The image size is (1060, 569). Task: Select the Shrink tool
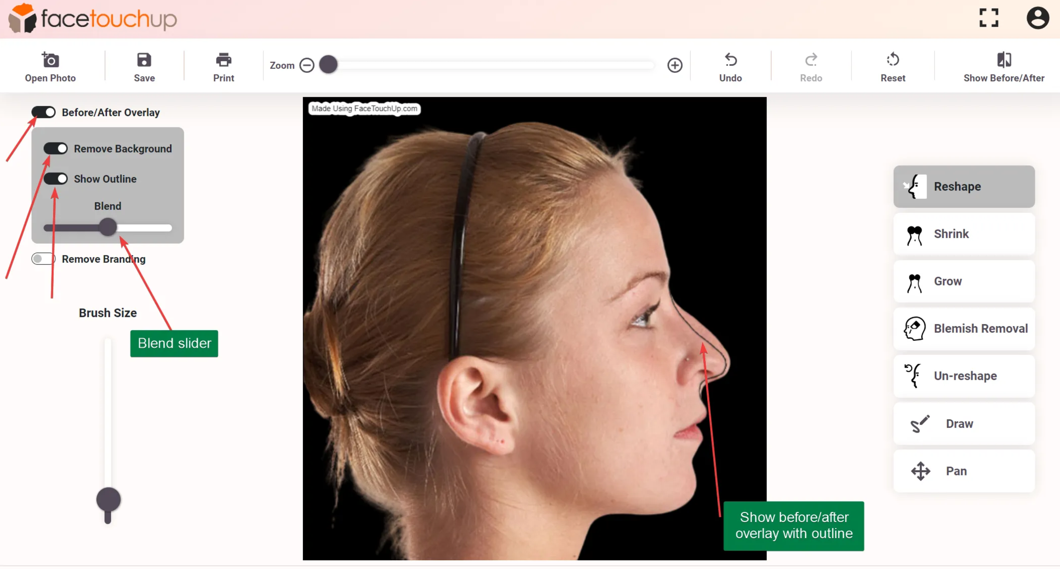[964, 233]
